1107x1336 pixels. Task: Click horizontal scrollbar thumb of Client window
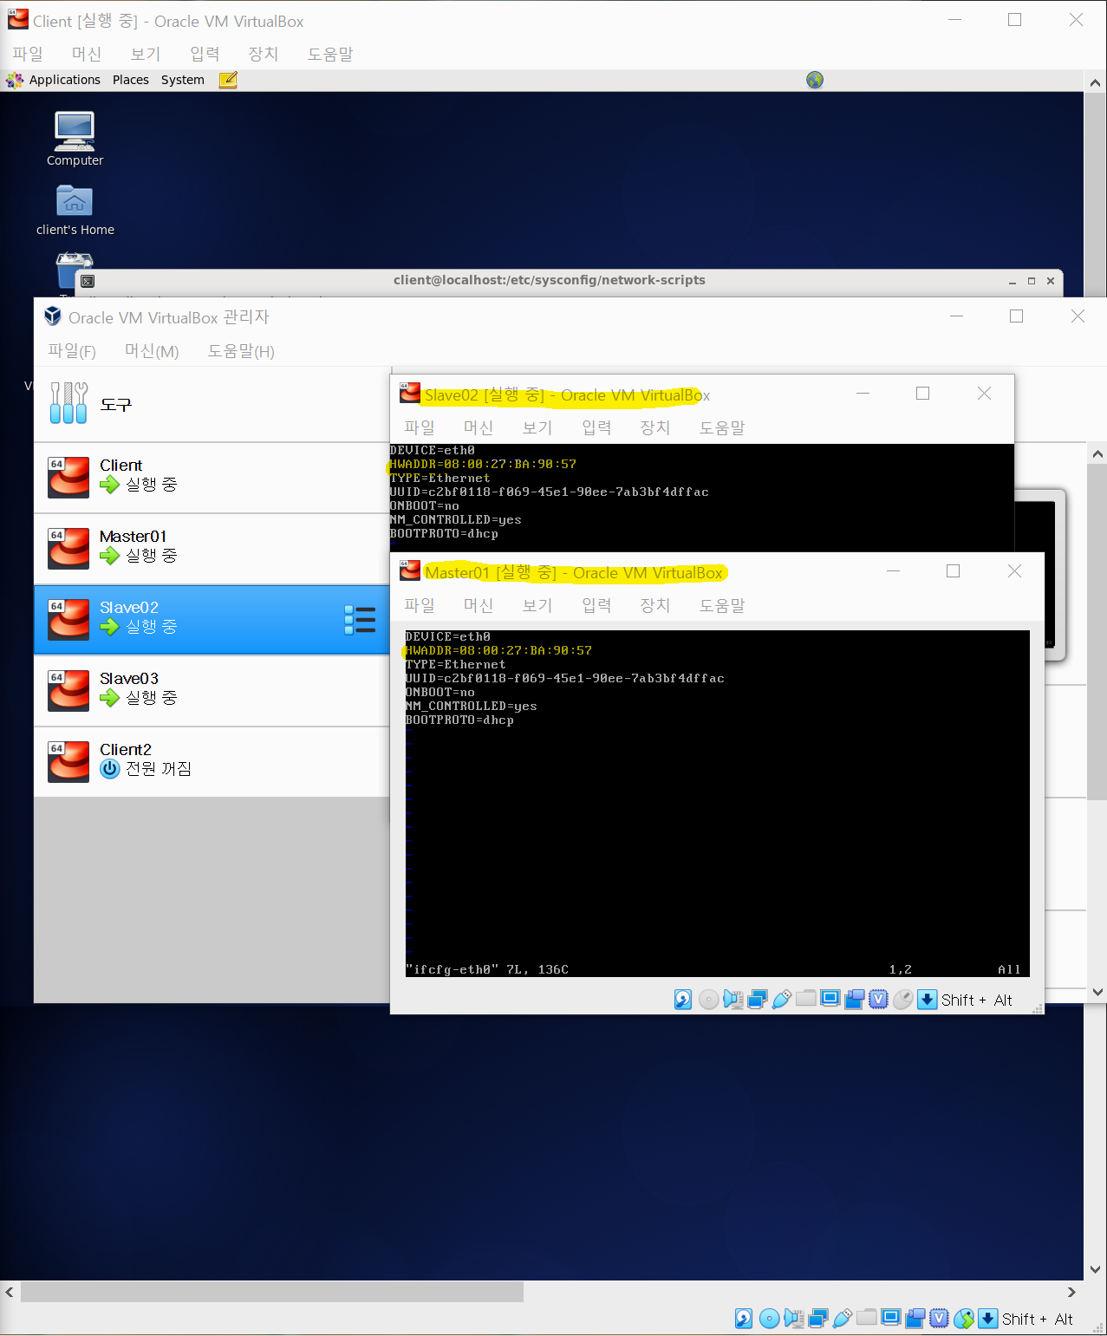pos(272,1292)
